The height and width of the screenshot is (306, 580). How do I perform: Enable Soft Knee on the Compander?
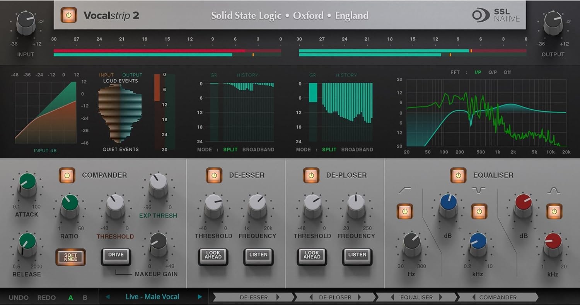click(x=70, y=256)
